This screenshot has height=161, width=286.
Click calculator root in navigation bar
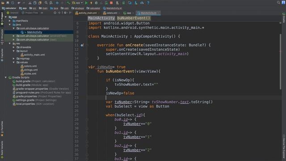[9, 8]
